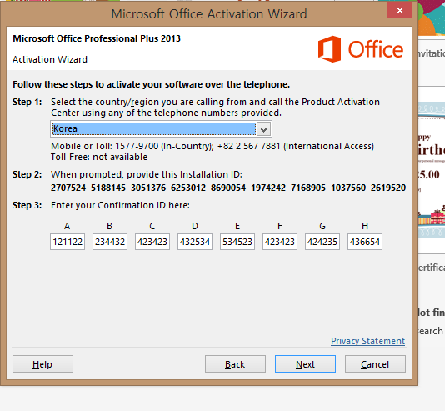Select Installation ID group 7168905
The height and width of the screenshot is (411, 445).
coord(308,188)
